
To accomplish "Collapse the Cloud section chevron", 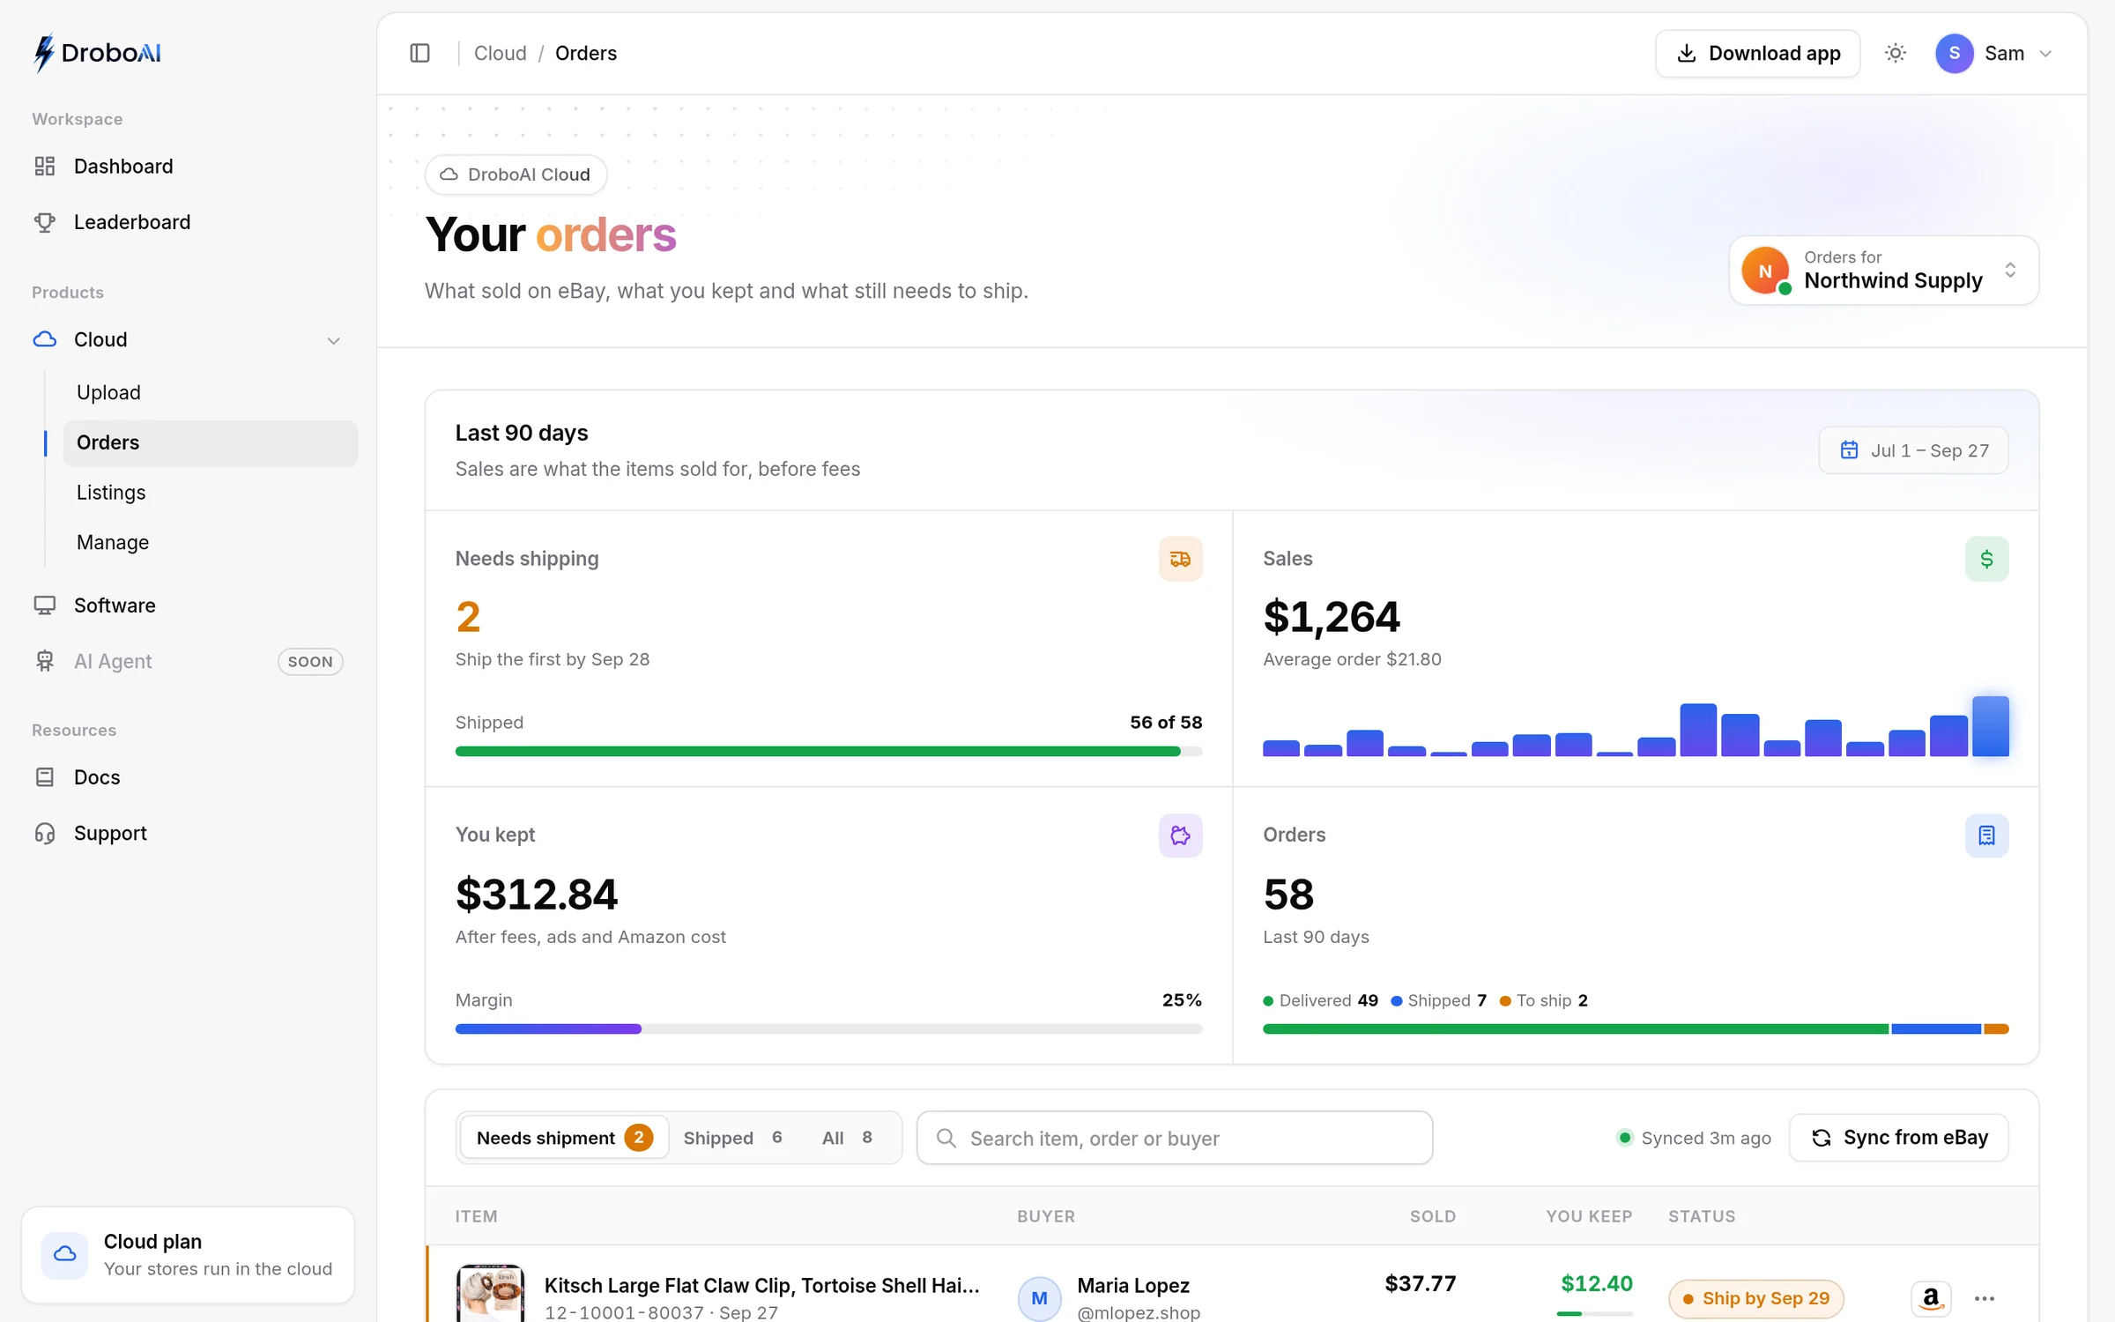I will click(x=333, y=340).
